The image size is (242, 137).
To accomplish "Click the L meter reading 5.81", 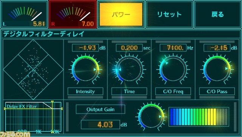I will click(x=39, y=24).
